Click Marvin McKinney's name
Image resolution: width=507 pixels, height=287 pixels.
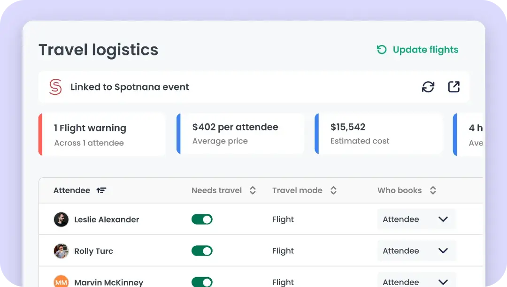pyautogui.click(x=108, y=282)
